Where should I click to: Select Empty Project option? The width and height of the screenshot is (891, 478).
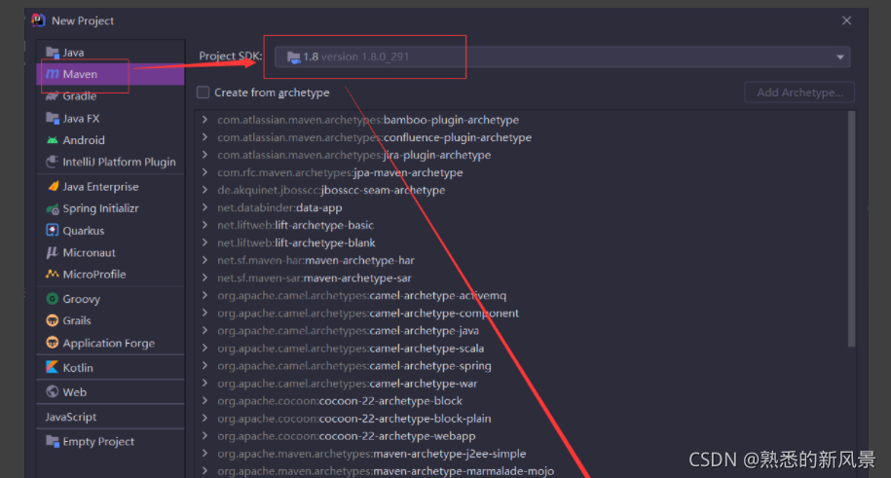click(110, 441)
